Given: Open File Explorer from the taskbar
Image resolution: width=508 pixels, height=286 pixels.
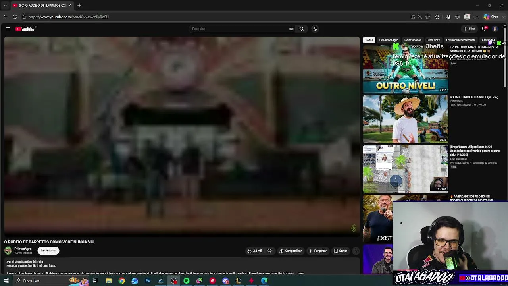Looking at the screenshot, I should (x=109, y=281).
